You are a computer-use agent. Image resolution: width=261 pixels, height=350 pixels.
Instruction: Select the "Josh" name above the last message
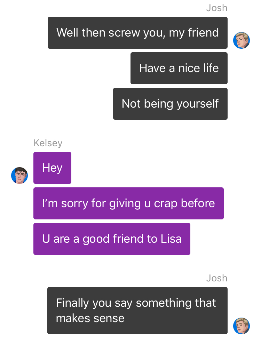(x=216, y=278)
